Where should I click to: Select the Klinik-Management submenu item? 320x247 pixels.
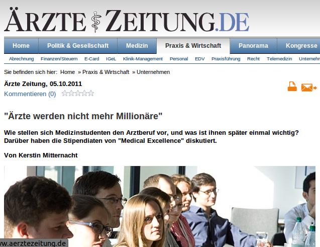coord(143,59)
